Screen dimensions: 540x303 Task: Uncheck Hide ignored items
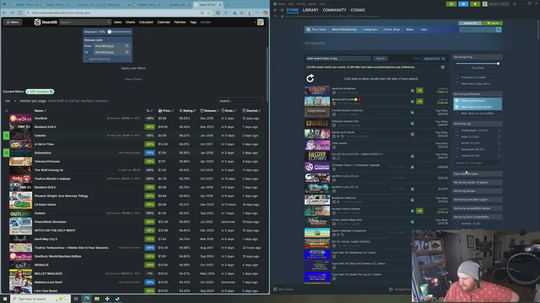(457, 101)
